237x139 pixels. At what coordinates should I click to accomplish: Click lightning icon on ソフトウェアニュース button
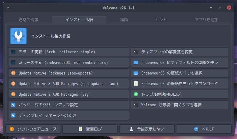click(12, 129)
